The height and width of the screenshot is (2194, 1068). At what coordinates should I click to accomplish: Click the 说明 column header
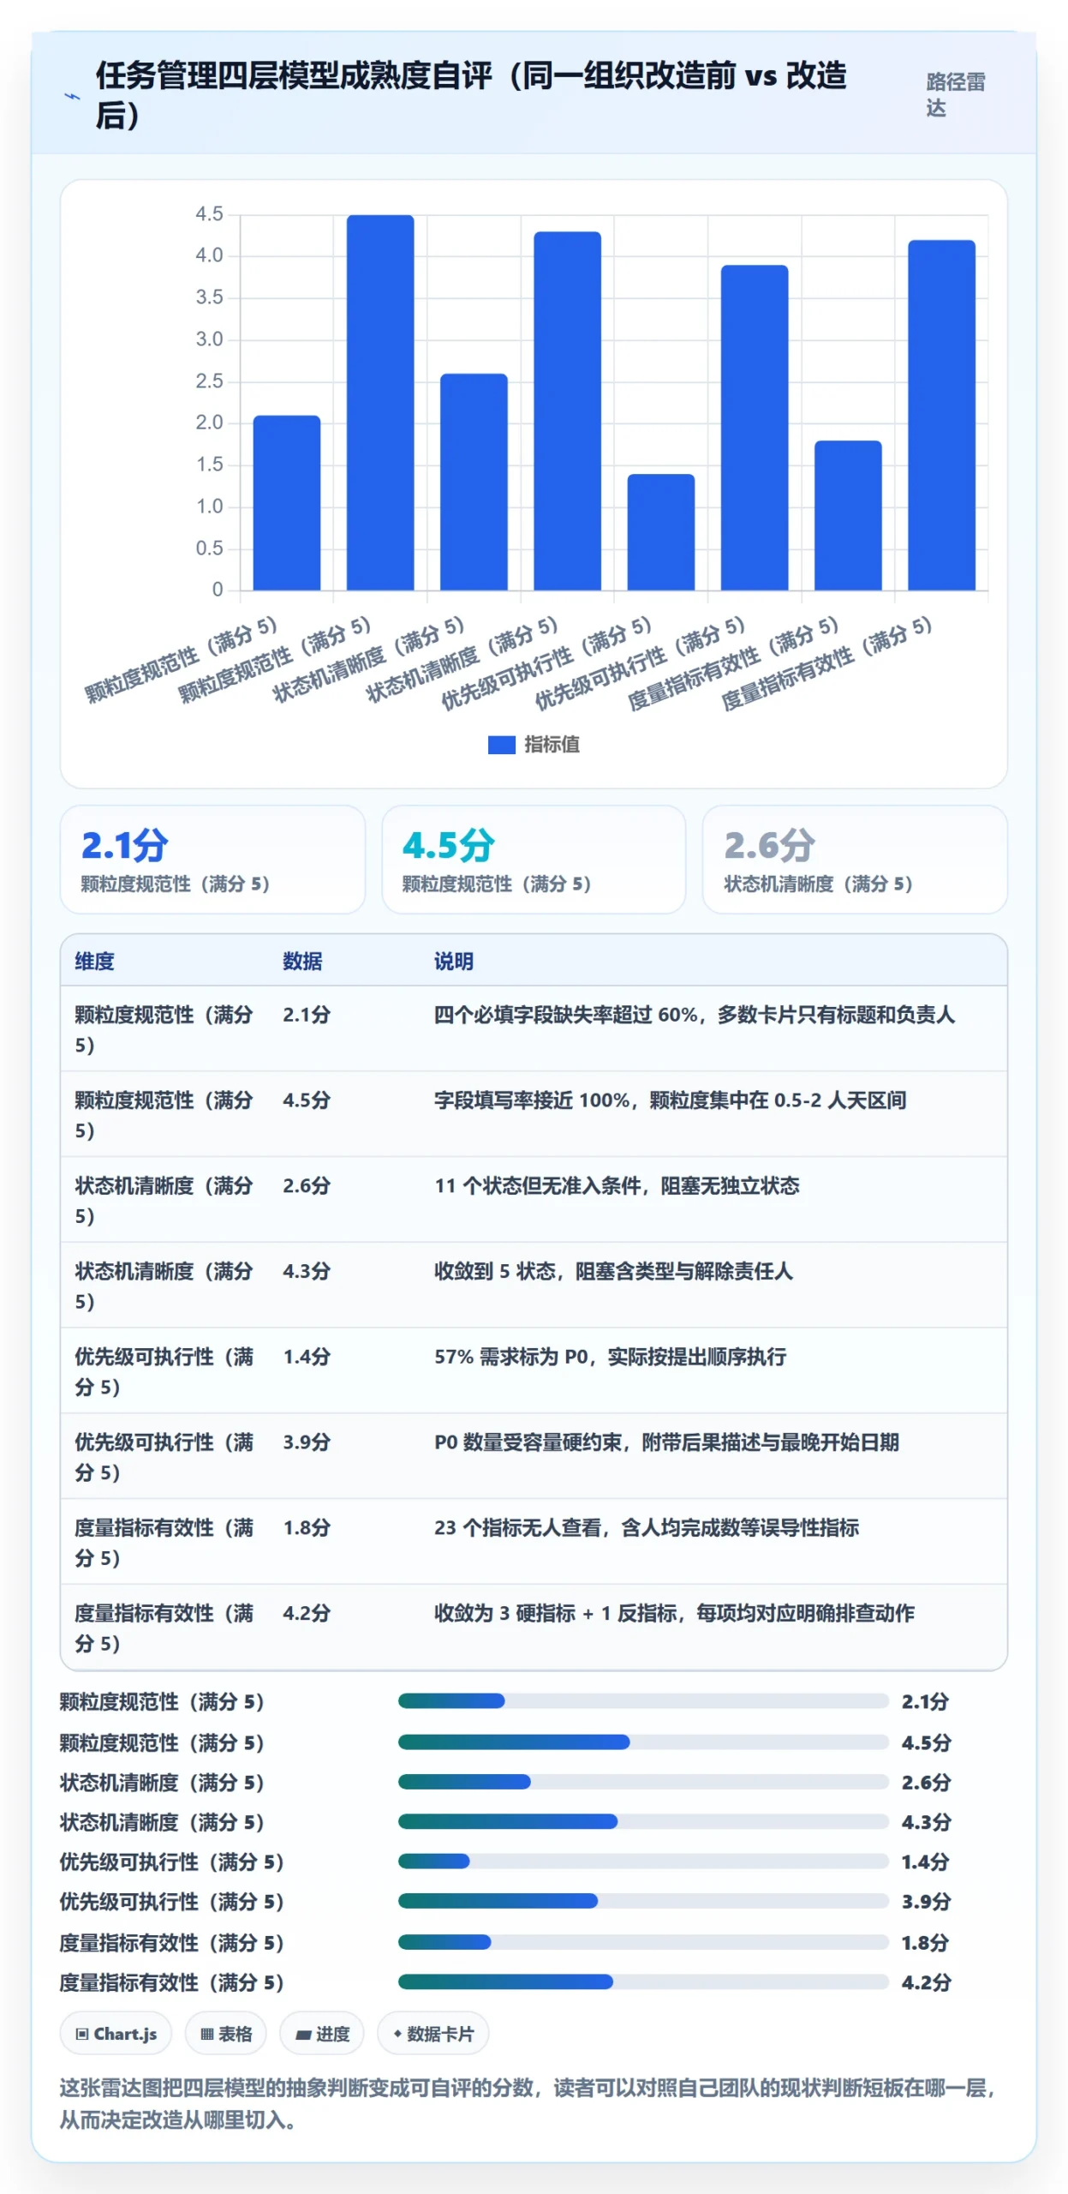pos(453,961)
